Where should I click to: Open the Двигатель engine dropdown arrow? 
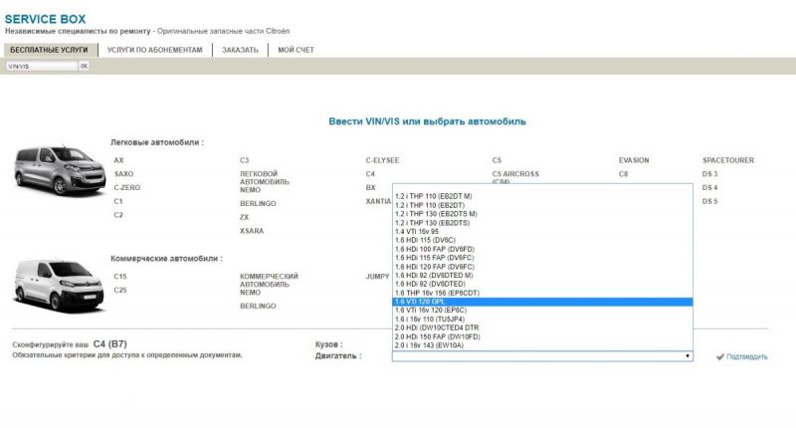687,355
